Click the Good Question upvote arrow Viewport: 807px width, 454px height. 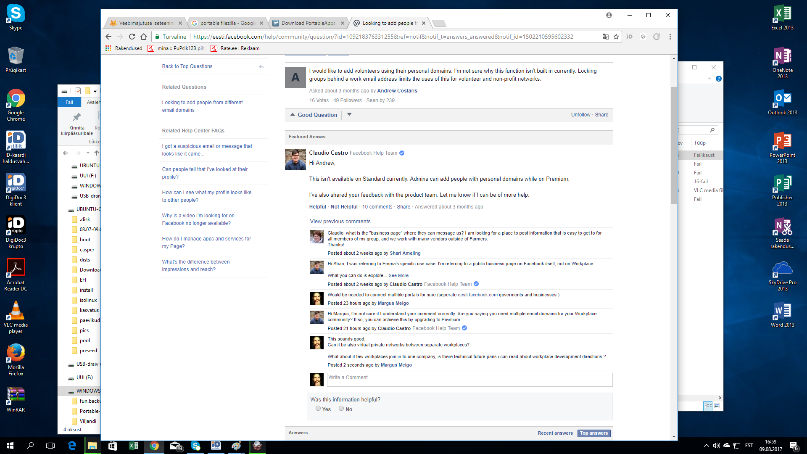293,115
